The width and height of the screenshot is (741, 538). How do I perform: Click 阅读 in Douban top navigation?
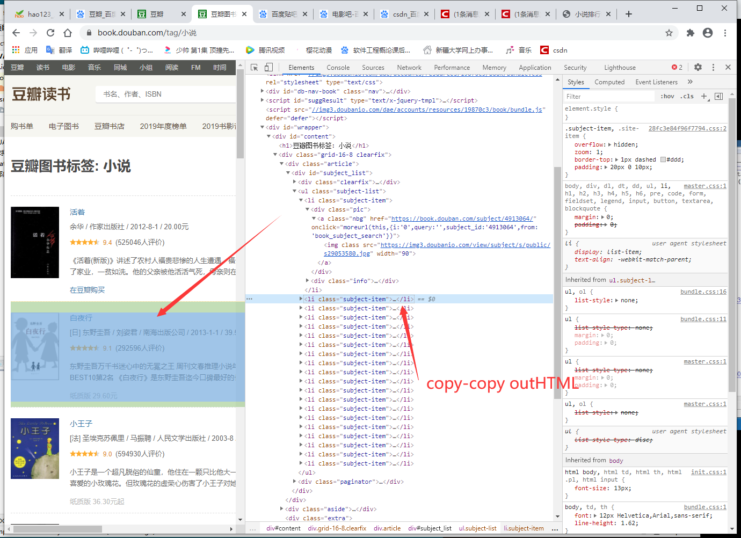(172, 68)
